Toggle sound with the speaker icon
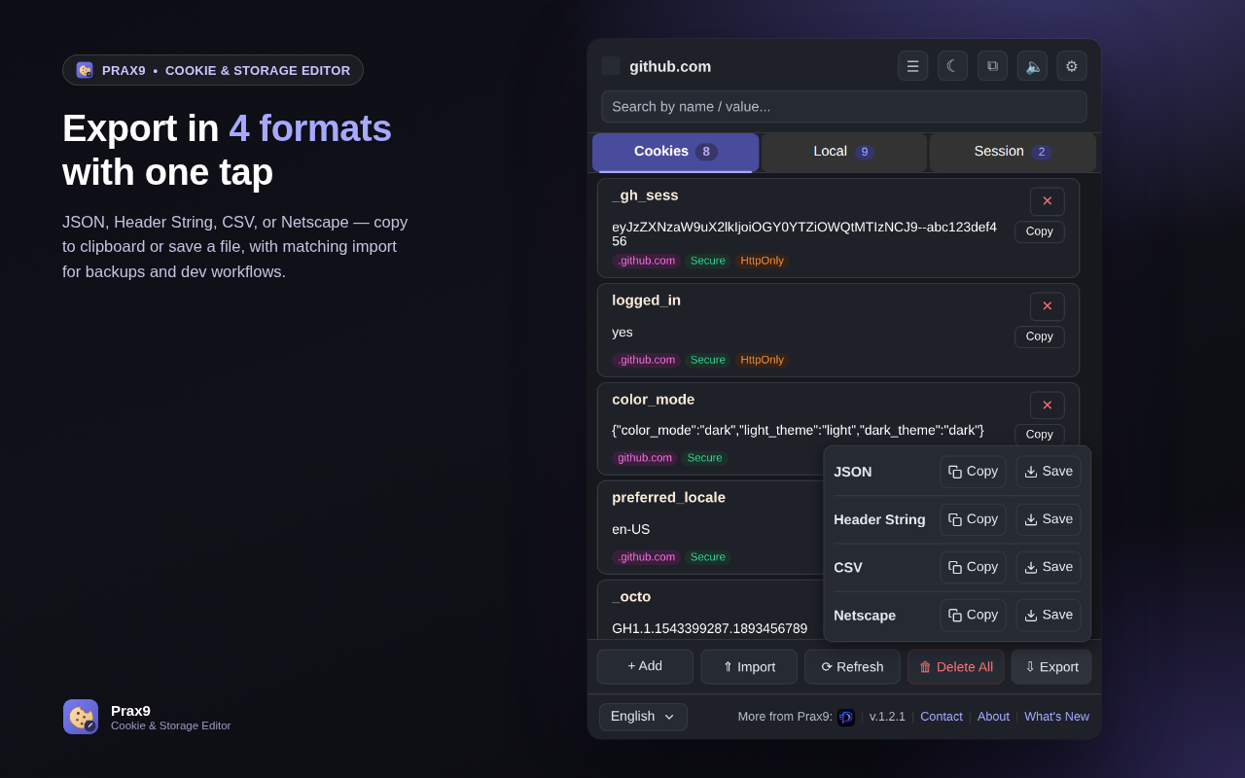The height and width of the screenshot is (778, 1245). pyautogui.click(x=1032, y=66)
